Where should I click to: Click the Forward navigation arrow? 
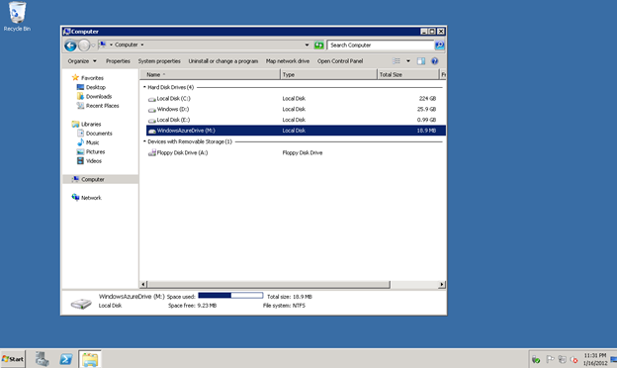point(84,46)
